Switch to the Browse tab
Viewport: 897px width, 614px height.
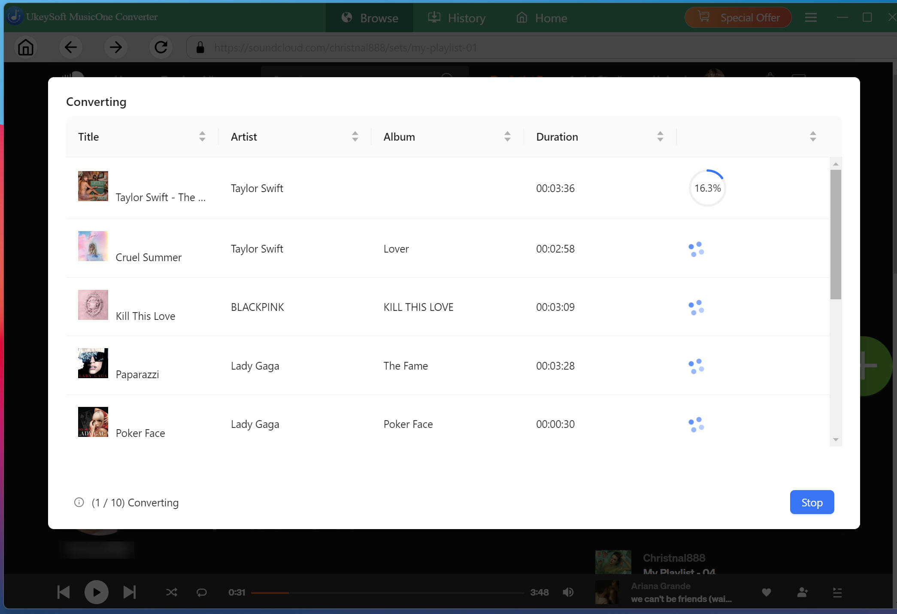[370, 18]
